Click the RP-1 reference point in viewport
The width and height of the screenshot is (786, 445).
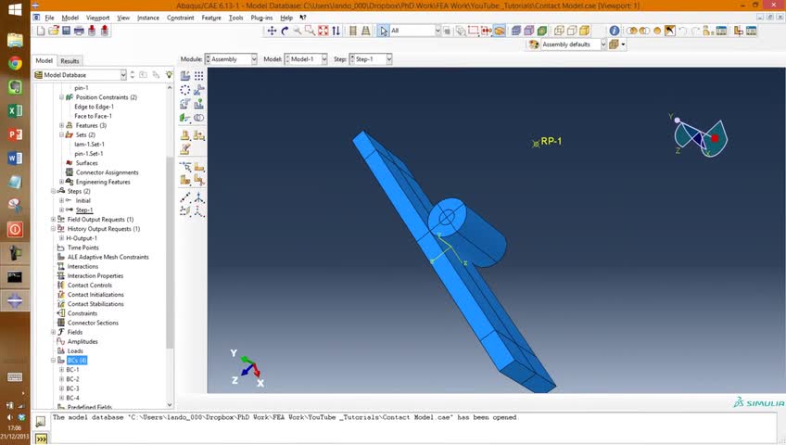click(x=537, y=144)
